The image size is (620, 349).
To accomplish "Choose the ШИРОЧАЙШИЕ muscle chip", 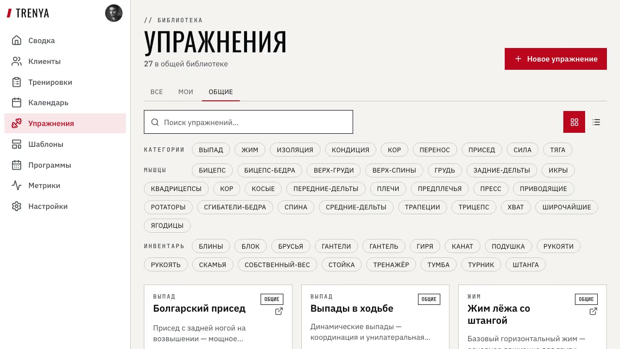I will click(567, 207).
